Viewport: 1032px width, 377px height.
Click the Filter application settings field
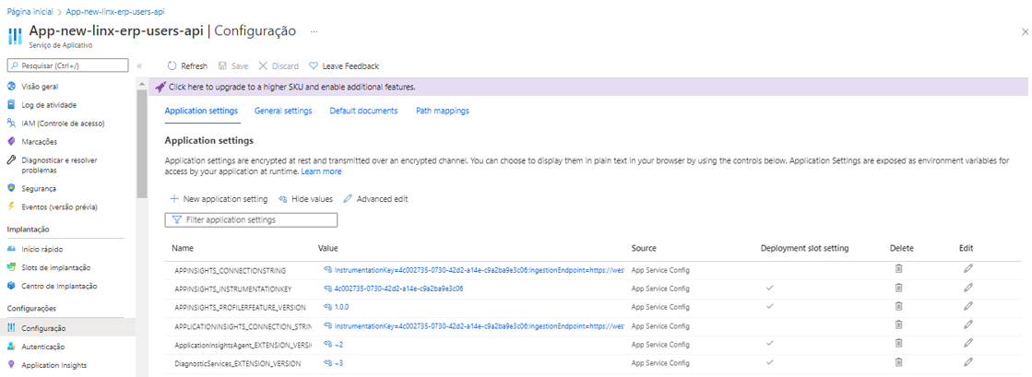tap(251, 220)
